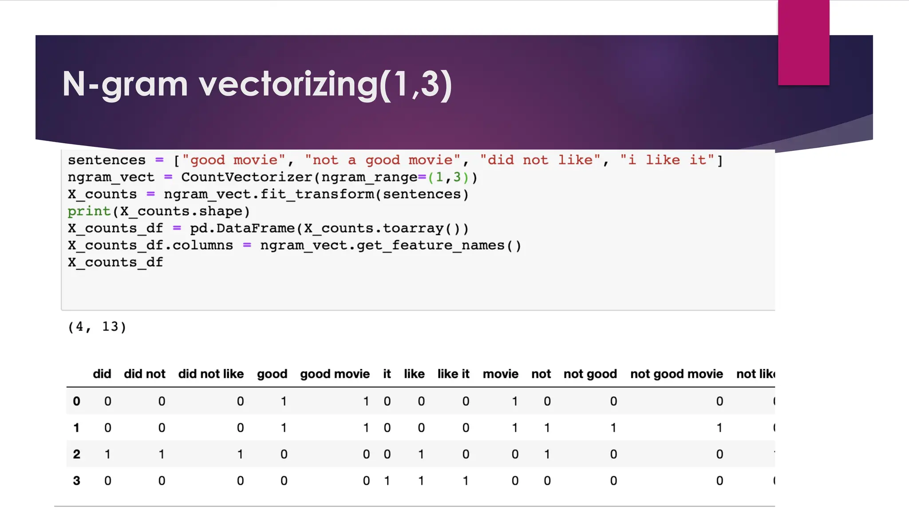Click the pd.DataFrame code line
The width and height of the screenshot is (909, 511).
click(x=268, y=228)
